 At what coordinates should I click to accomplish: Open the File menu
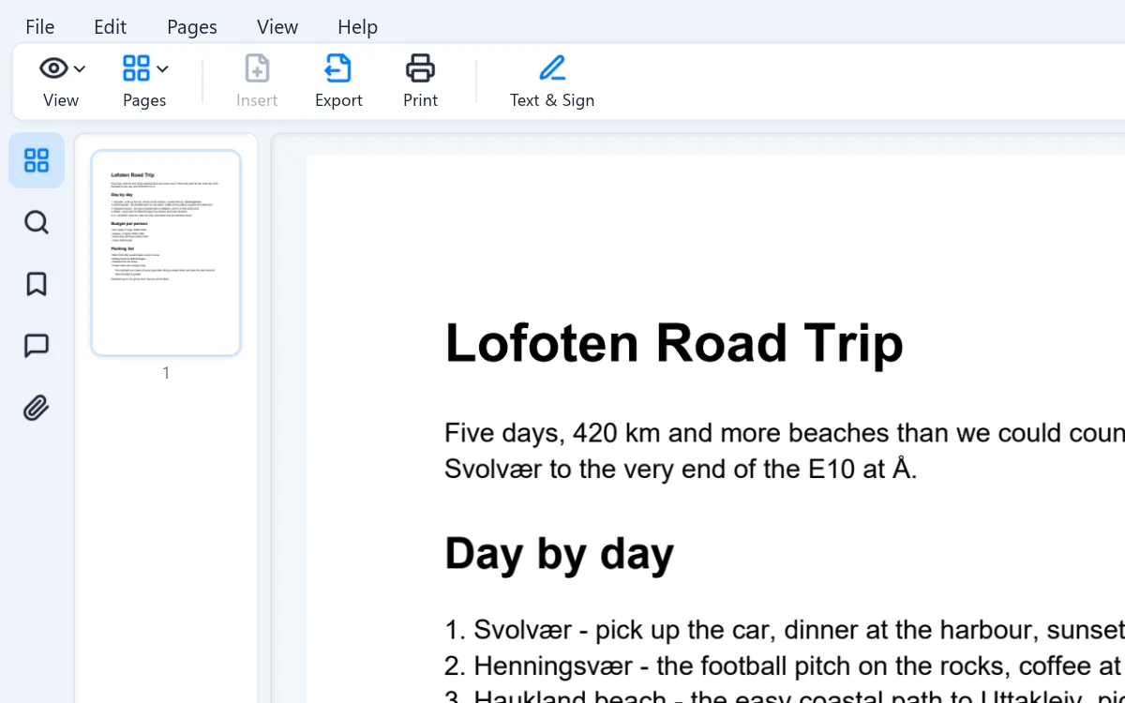39,27
